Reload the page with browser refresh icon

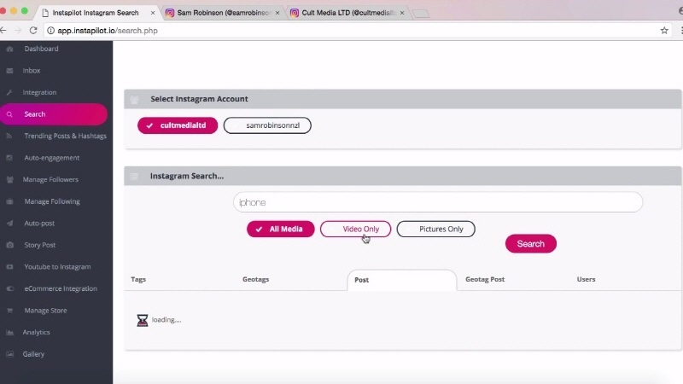[33, 31]
